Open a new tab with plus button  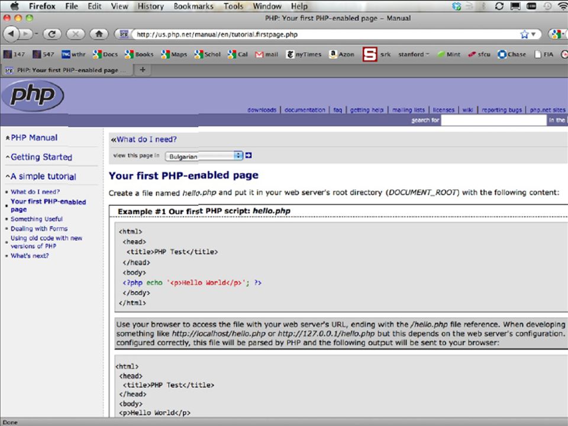[x=143, y=70]
